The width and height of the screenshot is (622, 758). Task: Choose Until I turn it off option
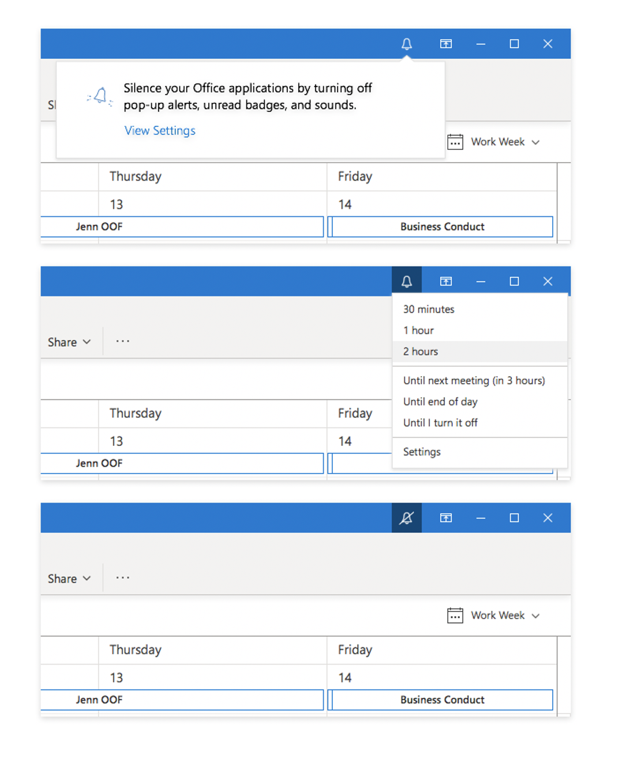[441, 423]
